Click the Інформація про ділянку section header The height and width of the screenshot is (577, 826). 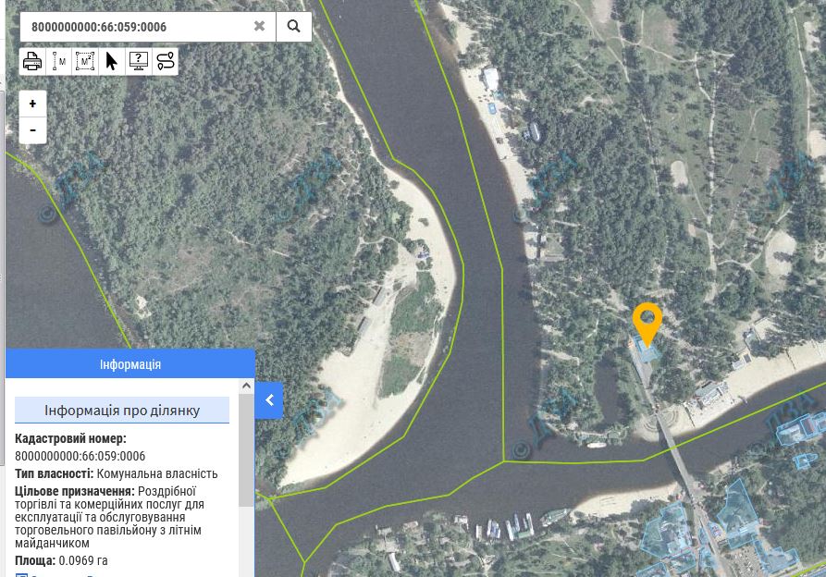[122, 411]
